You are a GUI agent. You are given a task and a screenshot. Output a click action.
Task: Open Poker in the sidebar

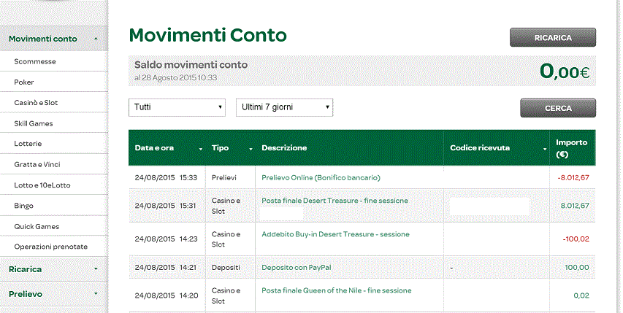(24, 82)
